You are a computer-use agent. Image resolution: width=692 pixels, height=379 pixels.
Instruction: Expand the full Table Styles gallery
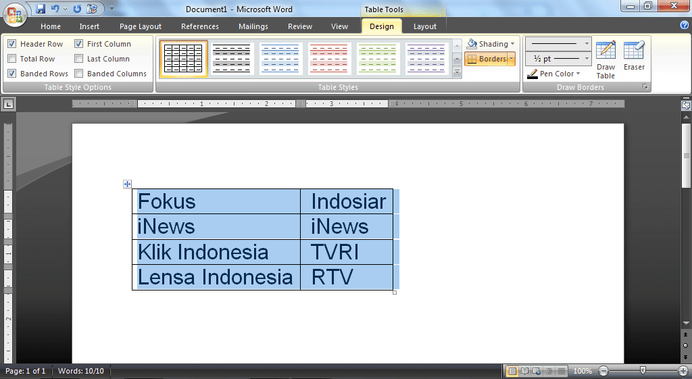tap(458, 72)
